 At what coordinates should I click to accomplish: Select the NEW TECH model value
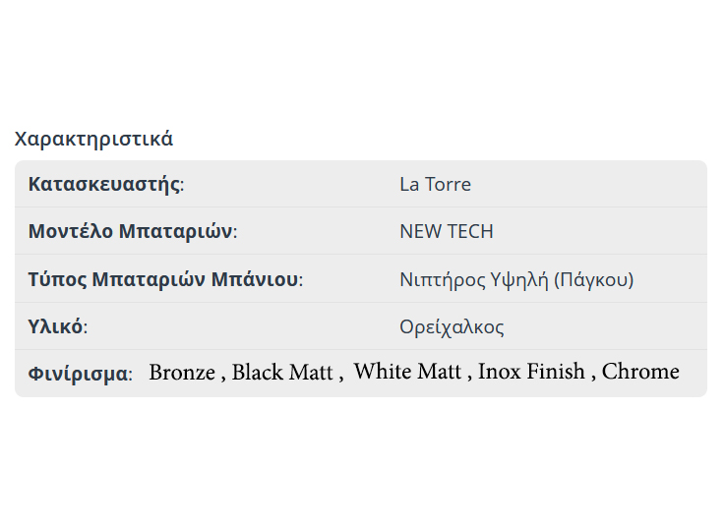(x=446, y=232)
